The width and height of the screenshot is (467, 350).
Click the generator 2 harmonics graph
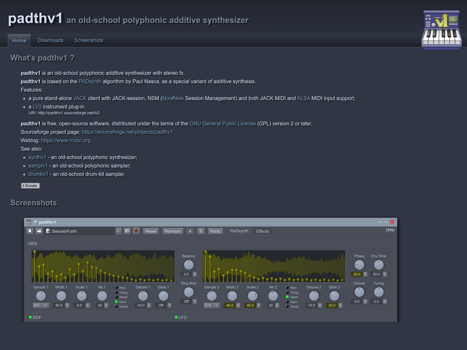pyautogui.click(x=274, y=266)
